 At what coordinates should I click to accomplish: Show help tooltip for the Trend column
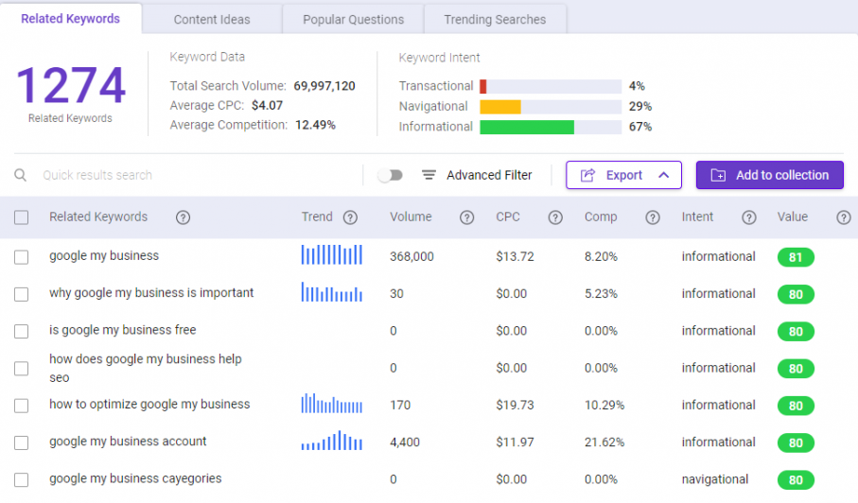tap(350, 217)
